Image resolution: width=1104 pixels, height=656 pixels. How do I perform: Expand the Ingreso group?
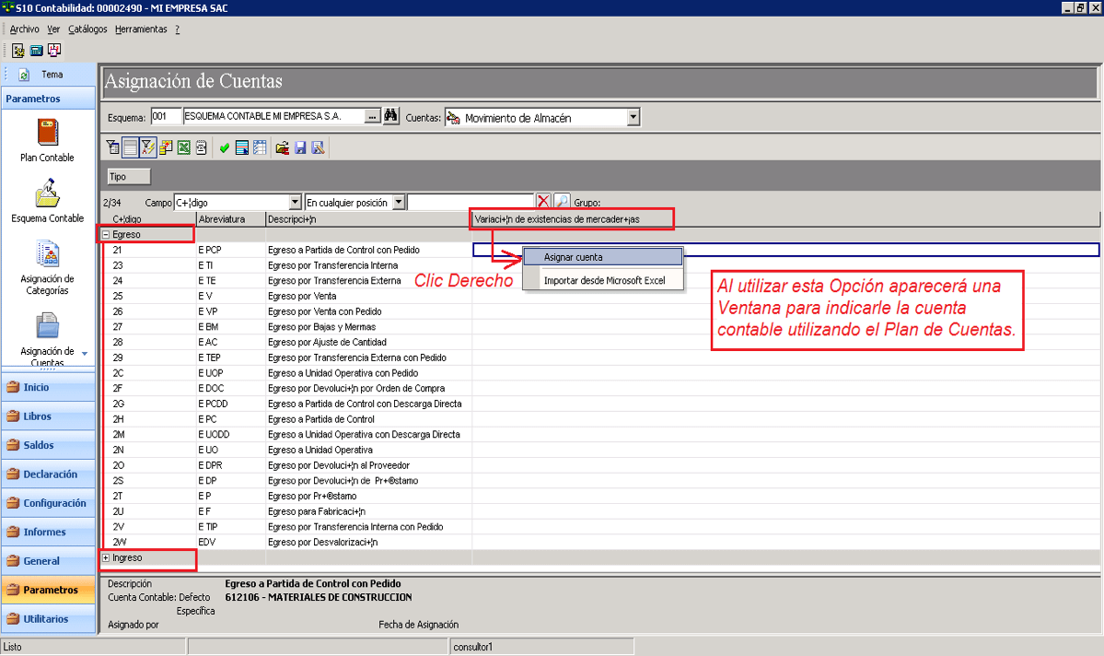pos(106,558)
